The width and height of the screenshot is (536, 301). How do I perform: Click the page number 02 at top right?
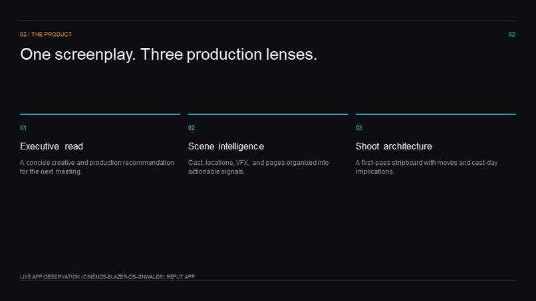click(x=512, y=35)
